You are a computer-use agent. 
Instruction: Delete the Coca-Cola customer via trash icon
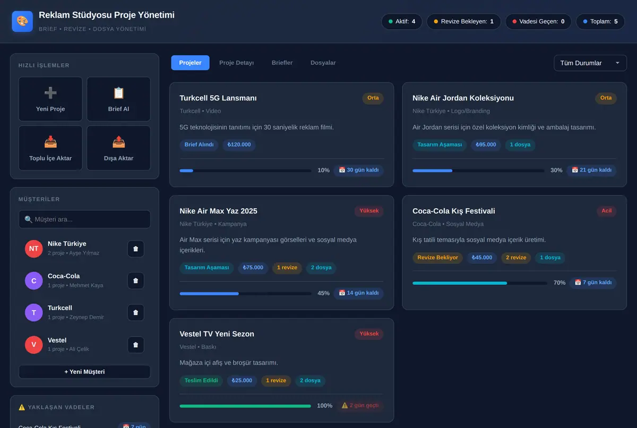(135, 280)
